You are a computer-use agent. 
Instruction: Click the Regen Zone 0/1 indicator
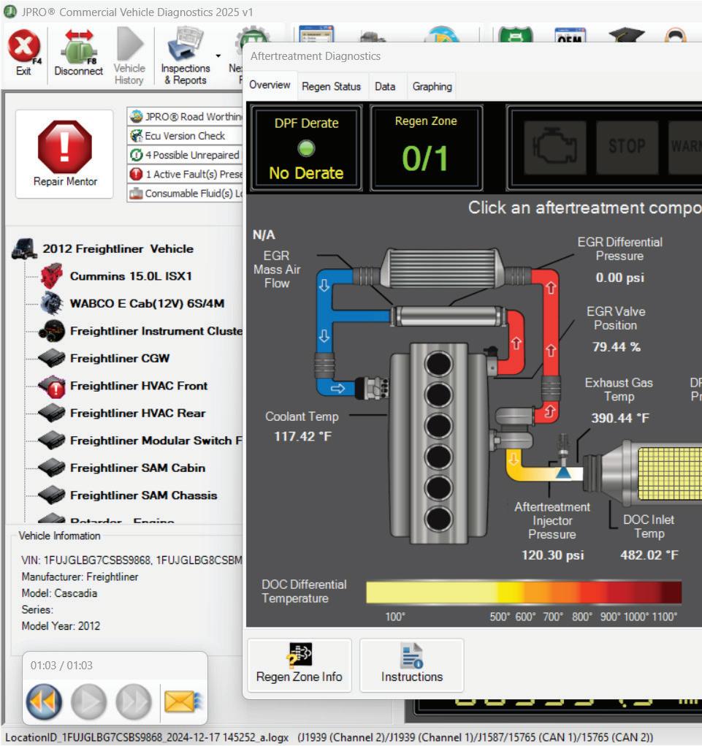pyautogui.click(x=426, y=148)
